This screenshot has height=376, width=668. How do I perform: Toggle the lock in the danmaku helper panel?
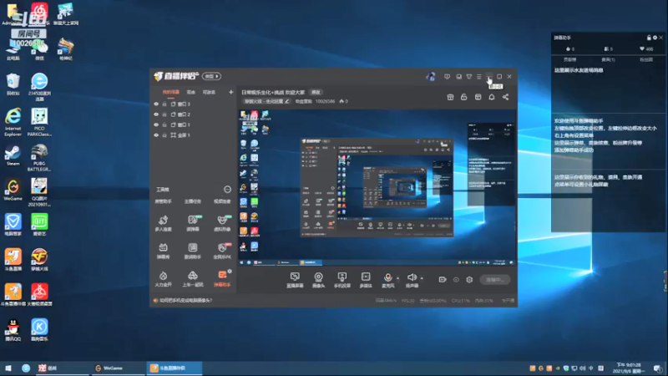[649, 38]
